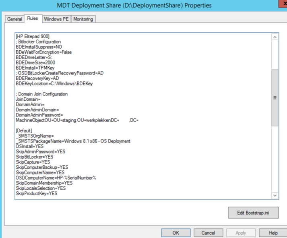This screenshot has width=287, height=238.
Task: Click the BDEDriveLetter=S: line
Action: [34, 57]
